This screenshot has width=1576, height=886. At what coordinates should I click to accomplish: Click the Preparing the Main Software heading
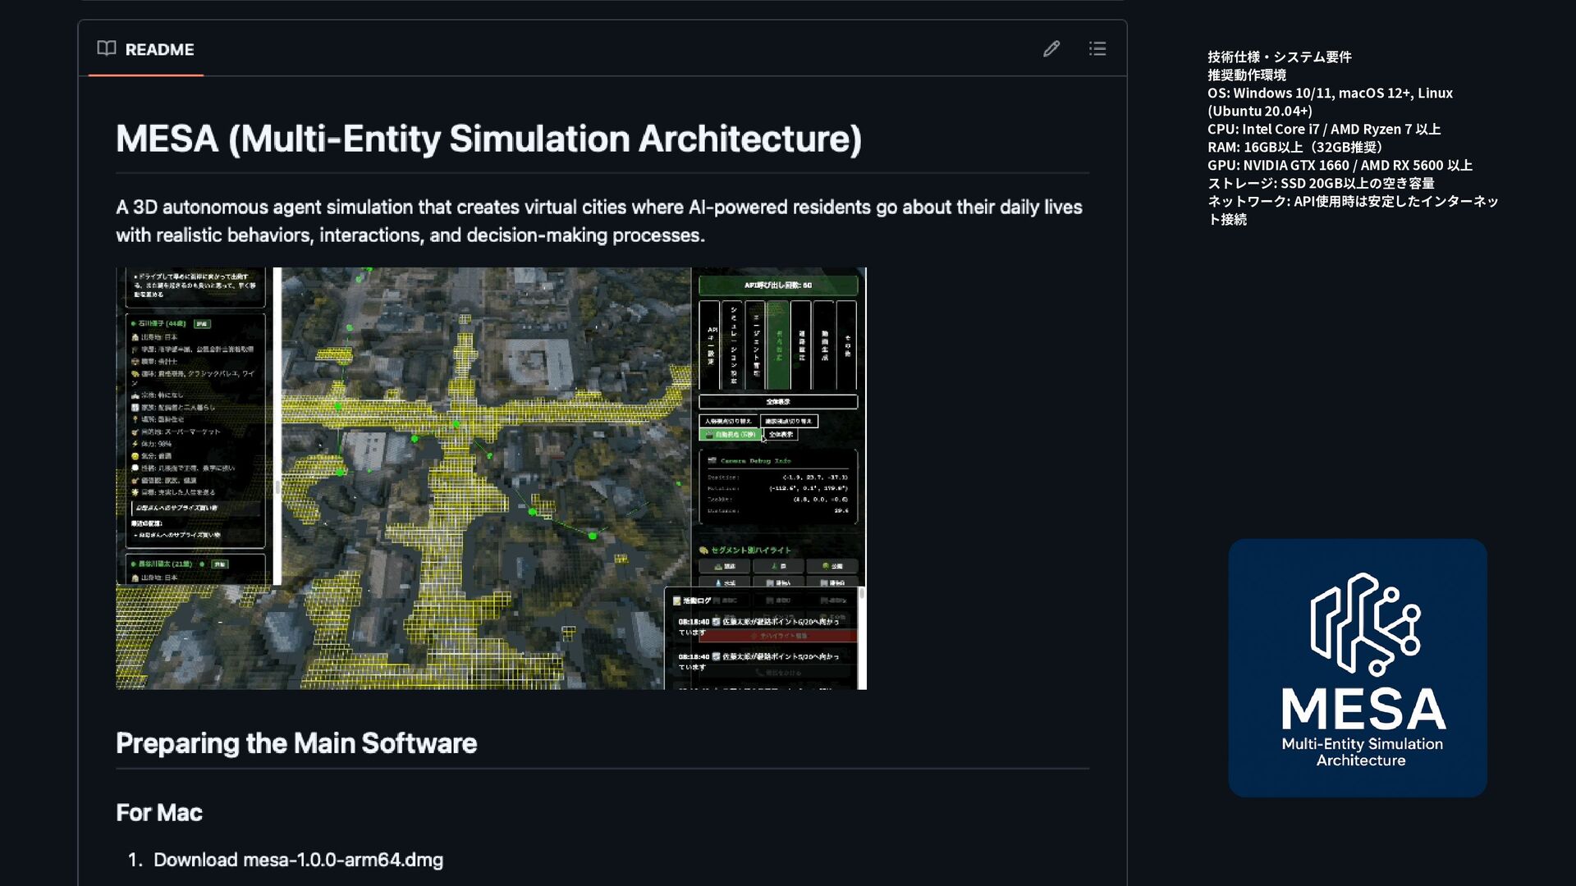click(296, 743)
